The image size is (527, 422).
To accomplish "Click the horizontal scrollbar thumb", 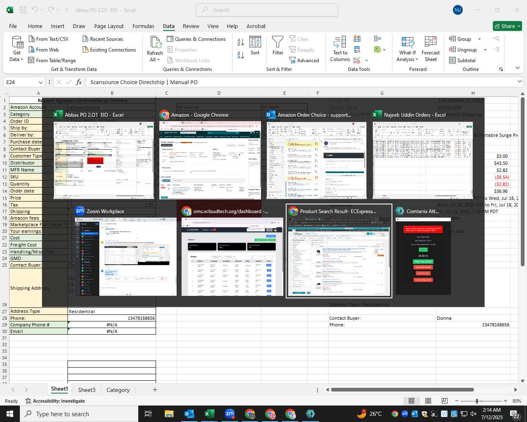I will pyautogui.click(x=402, y=389).
